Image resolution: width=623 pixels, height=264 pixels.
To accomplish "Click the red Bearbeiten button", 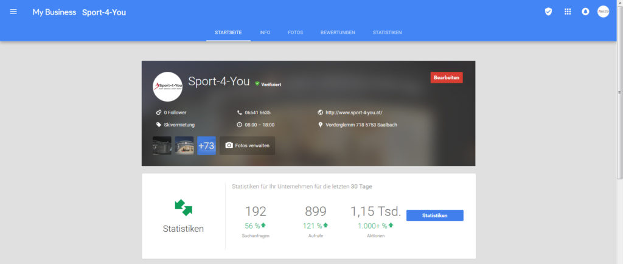I will click(447, 77).
